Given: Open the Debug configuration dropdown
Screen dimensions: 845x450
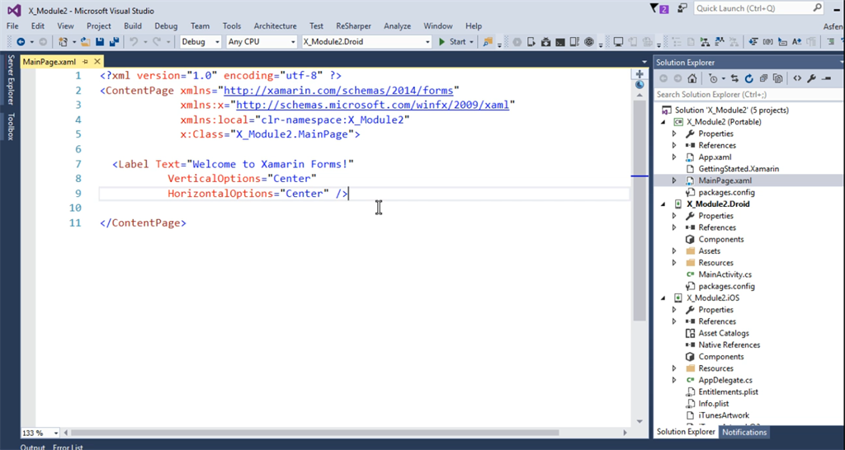Looking at the screenshot, I should tap(200, 42).
